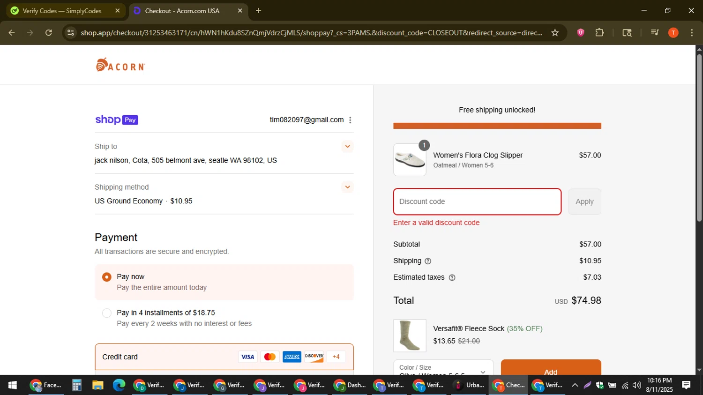Open the browser Extensions puzzle icon
The width and height of the screenshot is (703, 395).
tap(599, 32)
